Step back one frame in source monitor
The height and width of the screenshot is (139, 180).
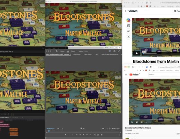tap(80, 135)
